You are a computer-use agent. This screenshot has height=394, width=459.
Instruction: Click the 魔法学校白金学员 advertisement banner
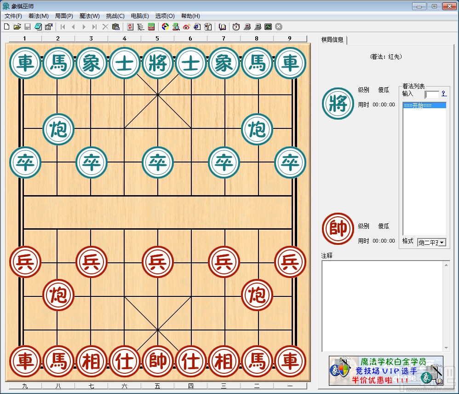(386, 371)
